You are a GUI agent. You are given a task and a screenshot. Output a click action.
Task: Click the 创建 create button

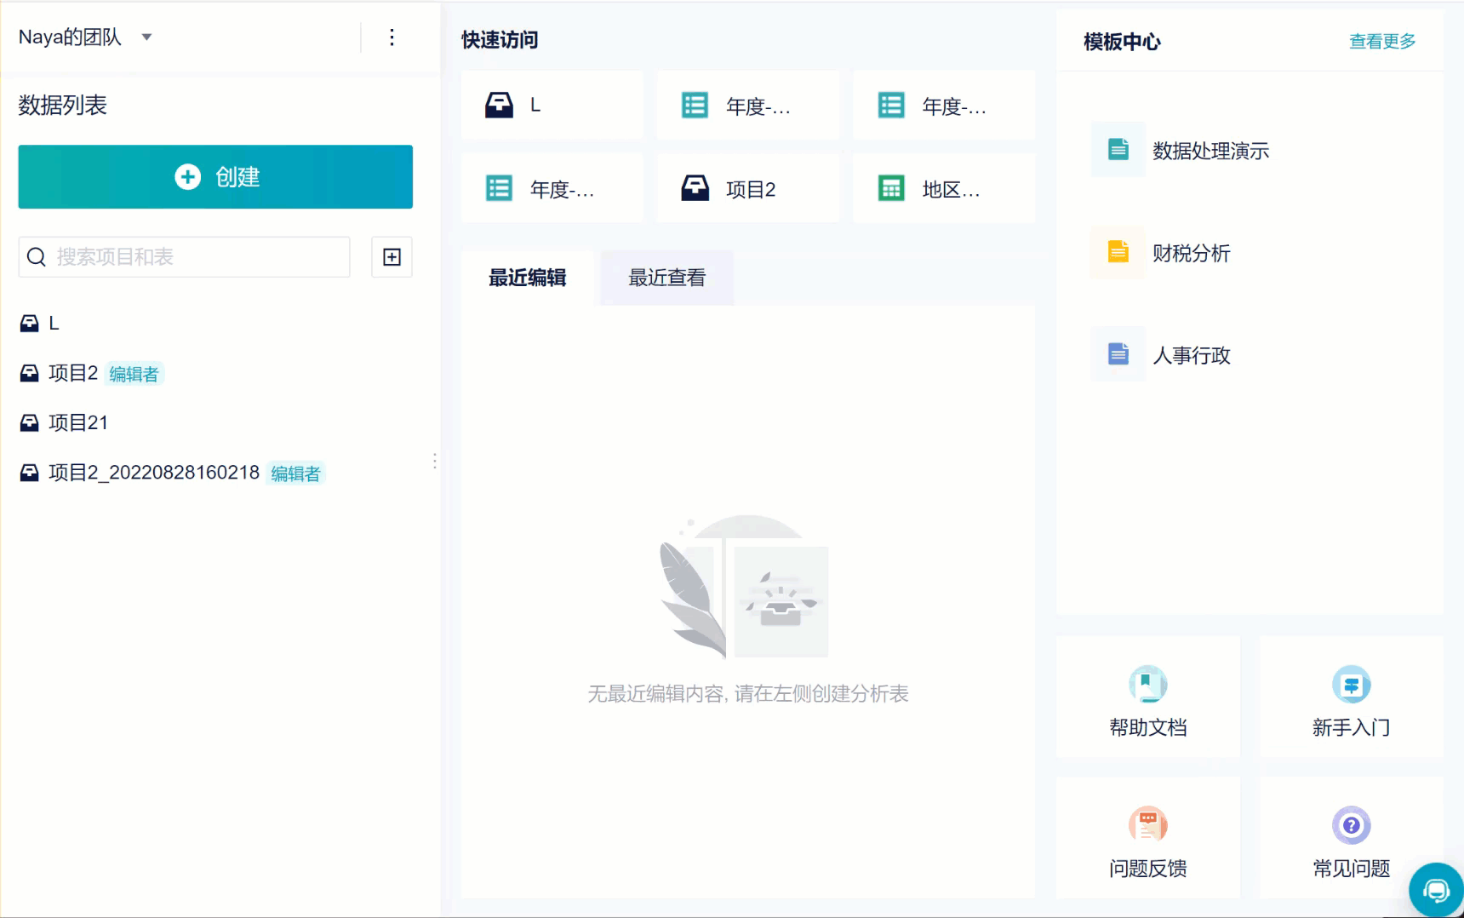(x=215, y=177)
